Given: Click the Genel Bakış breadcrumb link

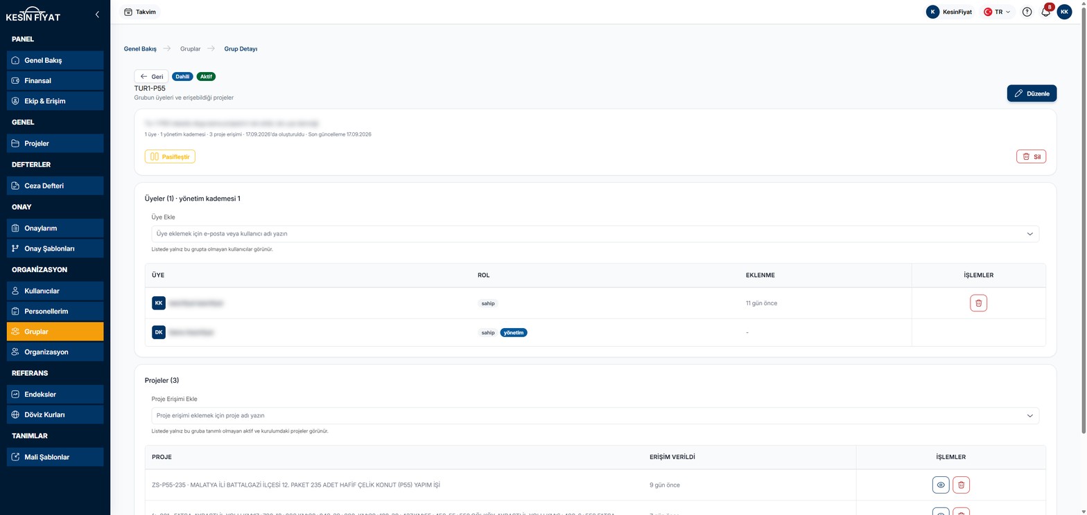Looking at the screenshot, I should pyautogui.click(x=140, y=49).
